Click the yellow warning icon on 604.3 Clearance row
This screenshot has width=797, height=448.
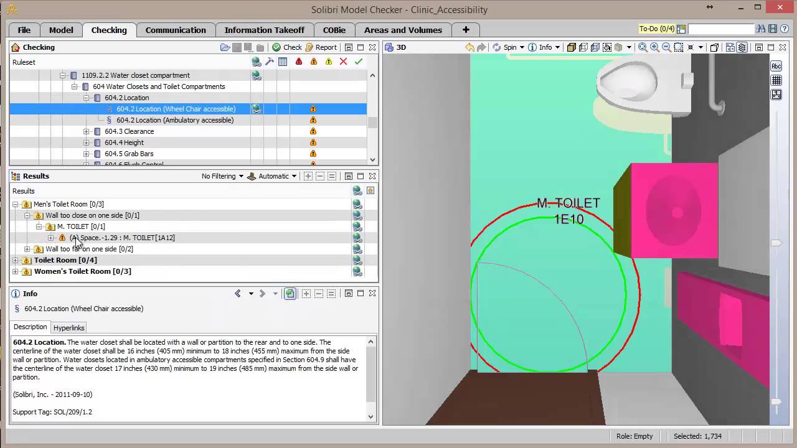(313, 131)
